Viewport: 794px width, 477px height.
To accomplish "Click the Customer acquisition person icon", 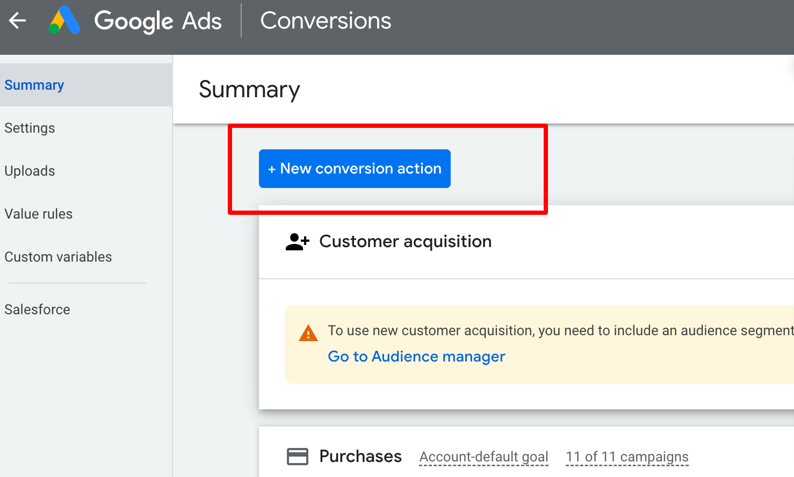I will [x=297, y=241].
